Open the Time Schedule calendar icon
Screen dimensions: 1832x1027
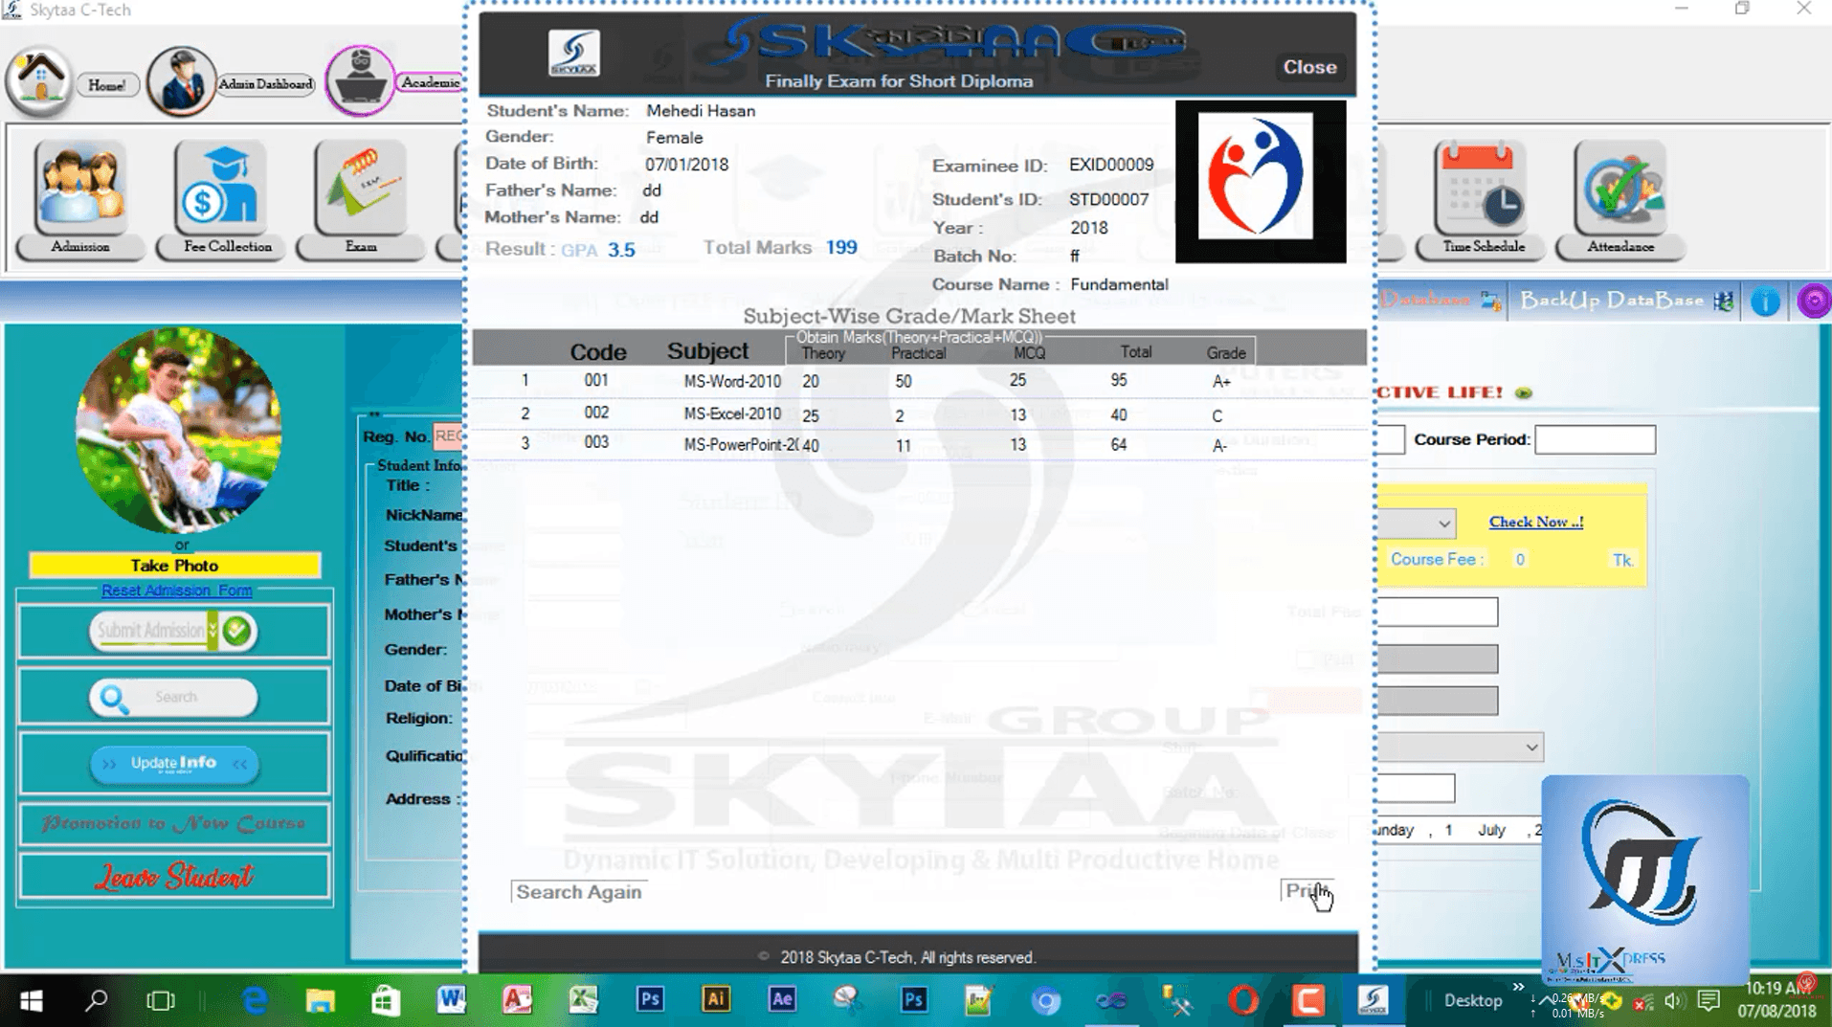[x=1481, y=190]
